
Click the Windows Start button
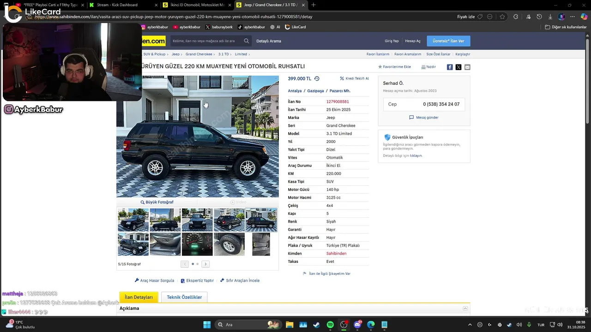[x=207, y=325]
